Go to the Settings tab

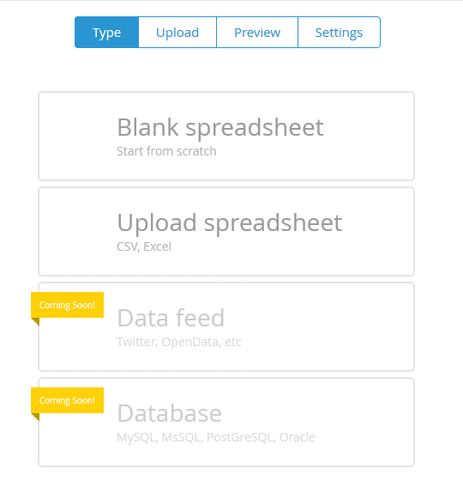[x=339, y=33]
